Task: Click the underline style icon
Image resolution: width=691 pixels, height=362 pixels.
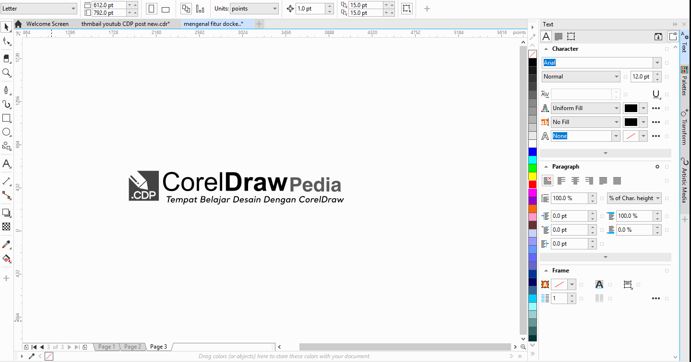Action: 656,94
